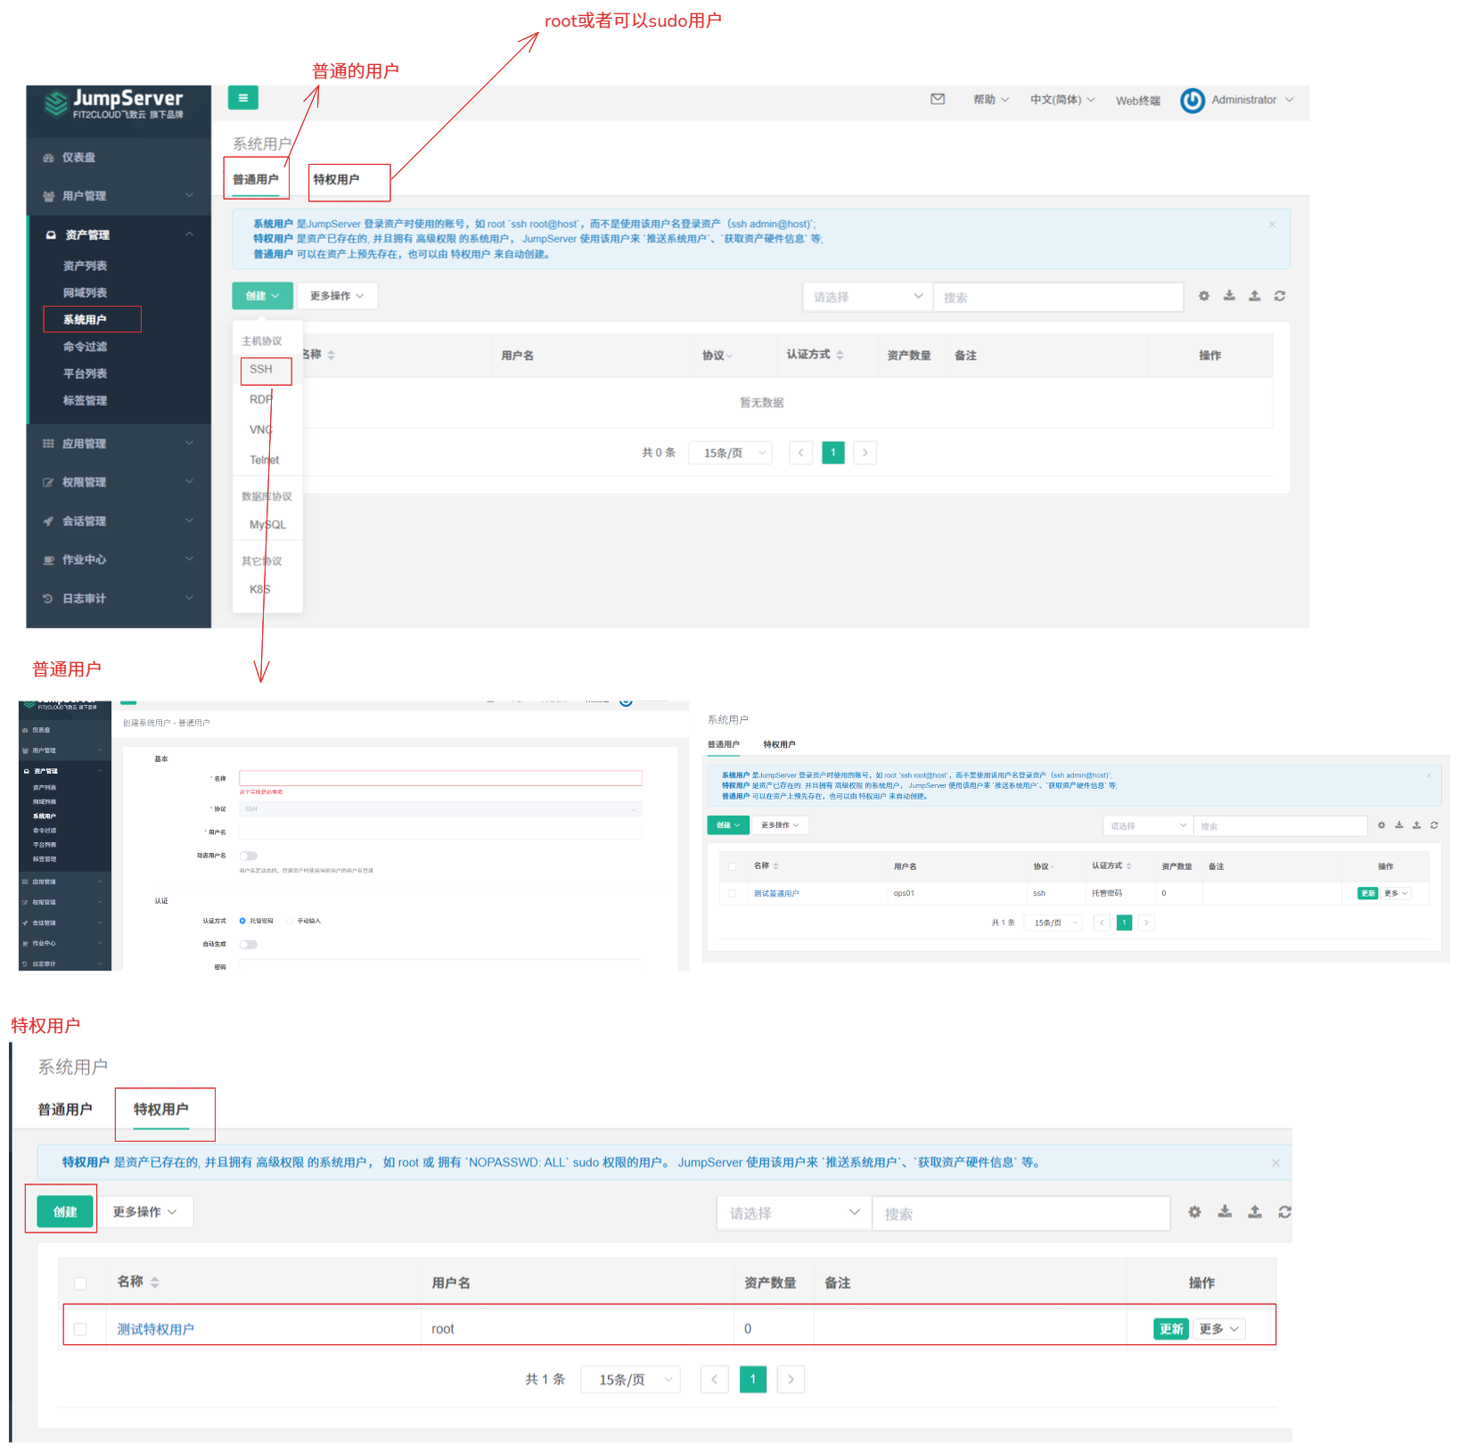Click settings gear in middle-right panel
The width and height of the screenshot is (1459, 1451).
point(1381,825)
